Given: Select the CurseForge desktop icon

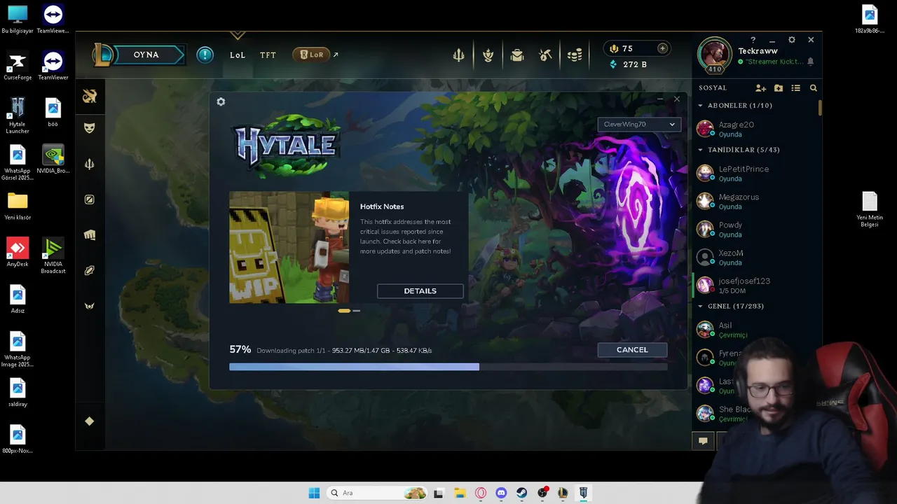Looking at the screenshot, I should tap(18, 66).
